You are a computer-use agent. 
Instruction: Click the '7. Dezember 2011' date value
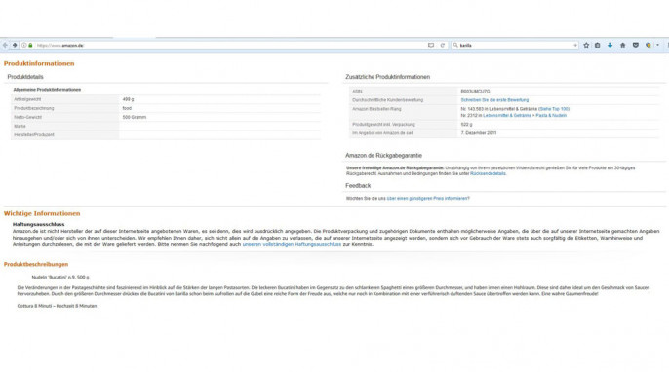[478, 133]
